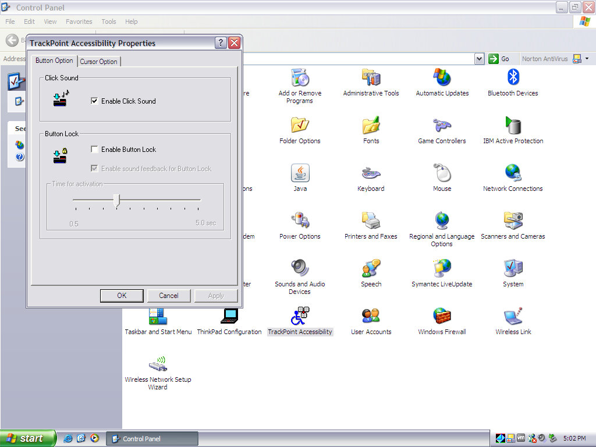Click the Start button on the taskbar
This screenshot has height=447, width=596.
[x=27, y=438]
